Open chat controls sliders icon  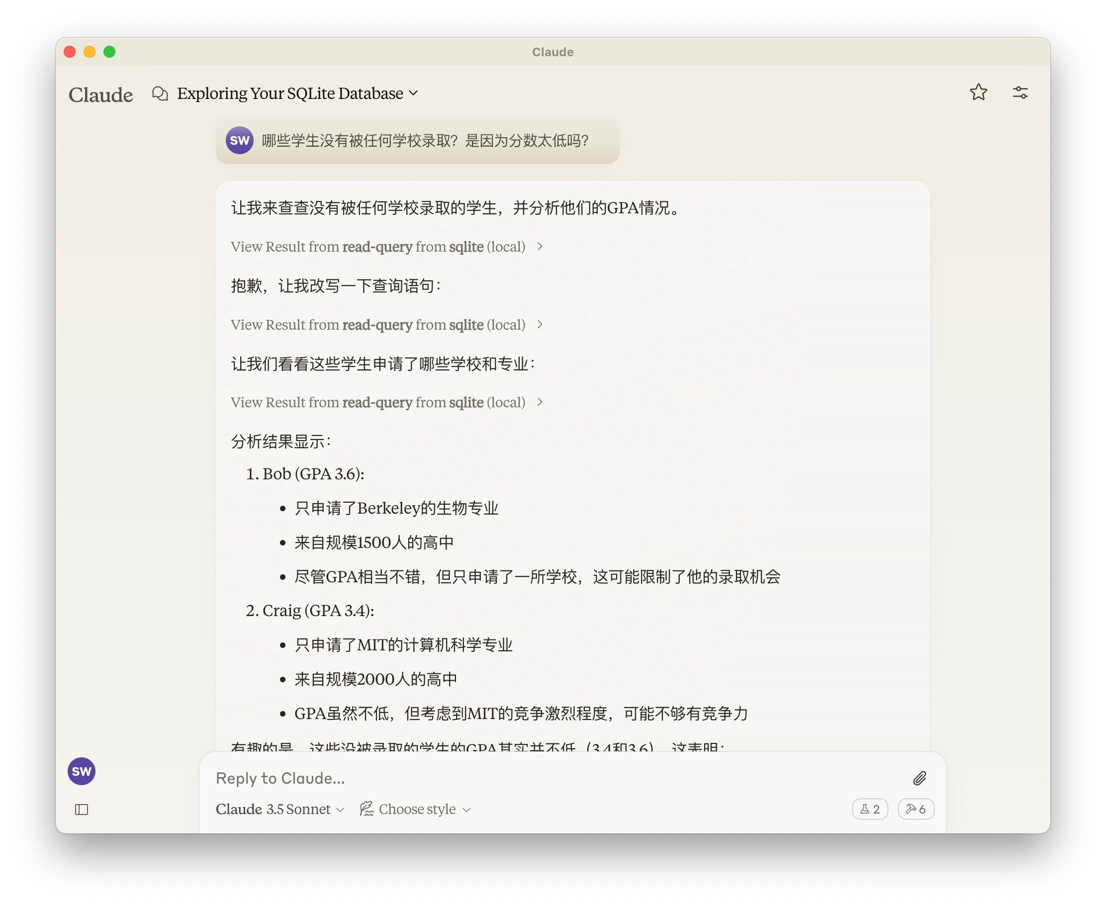1020,92
